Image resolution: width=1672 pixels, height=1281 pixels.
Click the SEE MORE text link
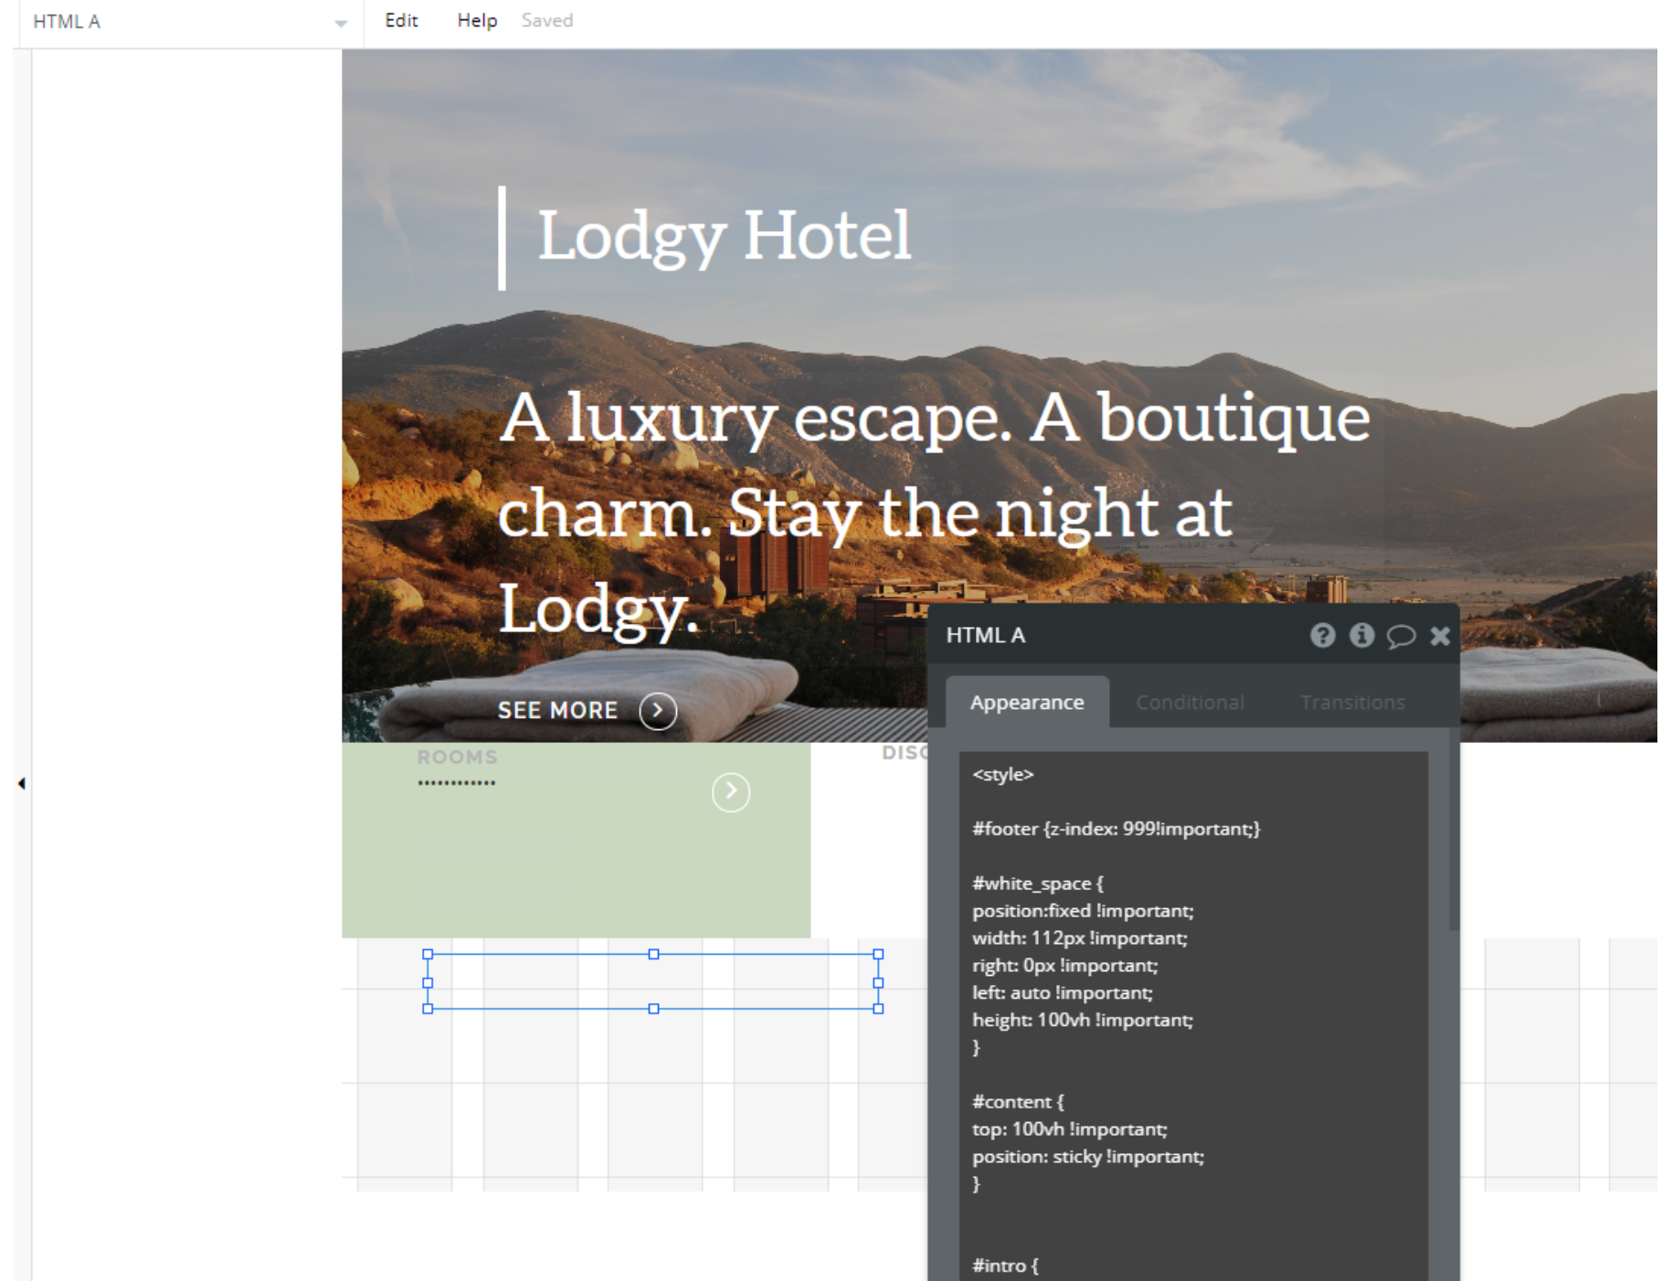557,710
